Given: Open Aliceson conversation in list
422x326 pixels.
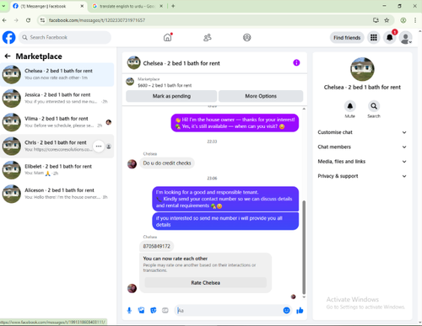Looking at the screenshot, I should point(57,194).
